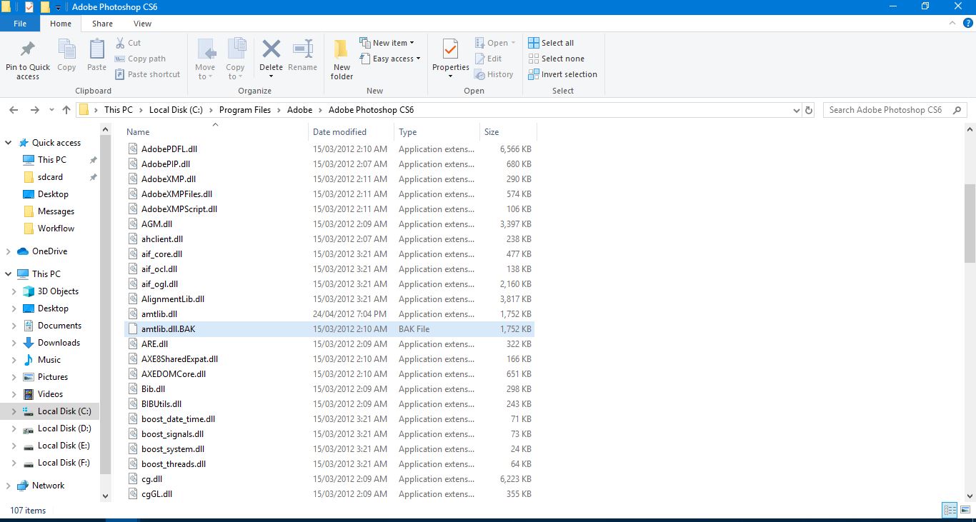Sort by the Name column
The height and width of the screenshot is (522, 976).
pyautogui.click(x=215, y=132)
